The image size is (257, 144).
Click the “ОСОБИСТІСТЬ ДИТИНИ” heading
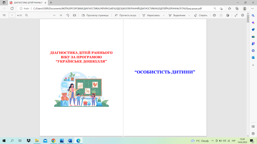(x=165, y=72)
